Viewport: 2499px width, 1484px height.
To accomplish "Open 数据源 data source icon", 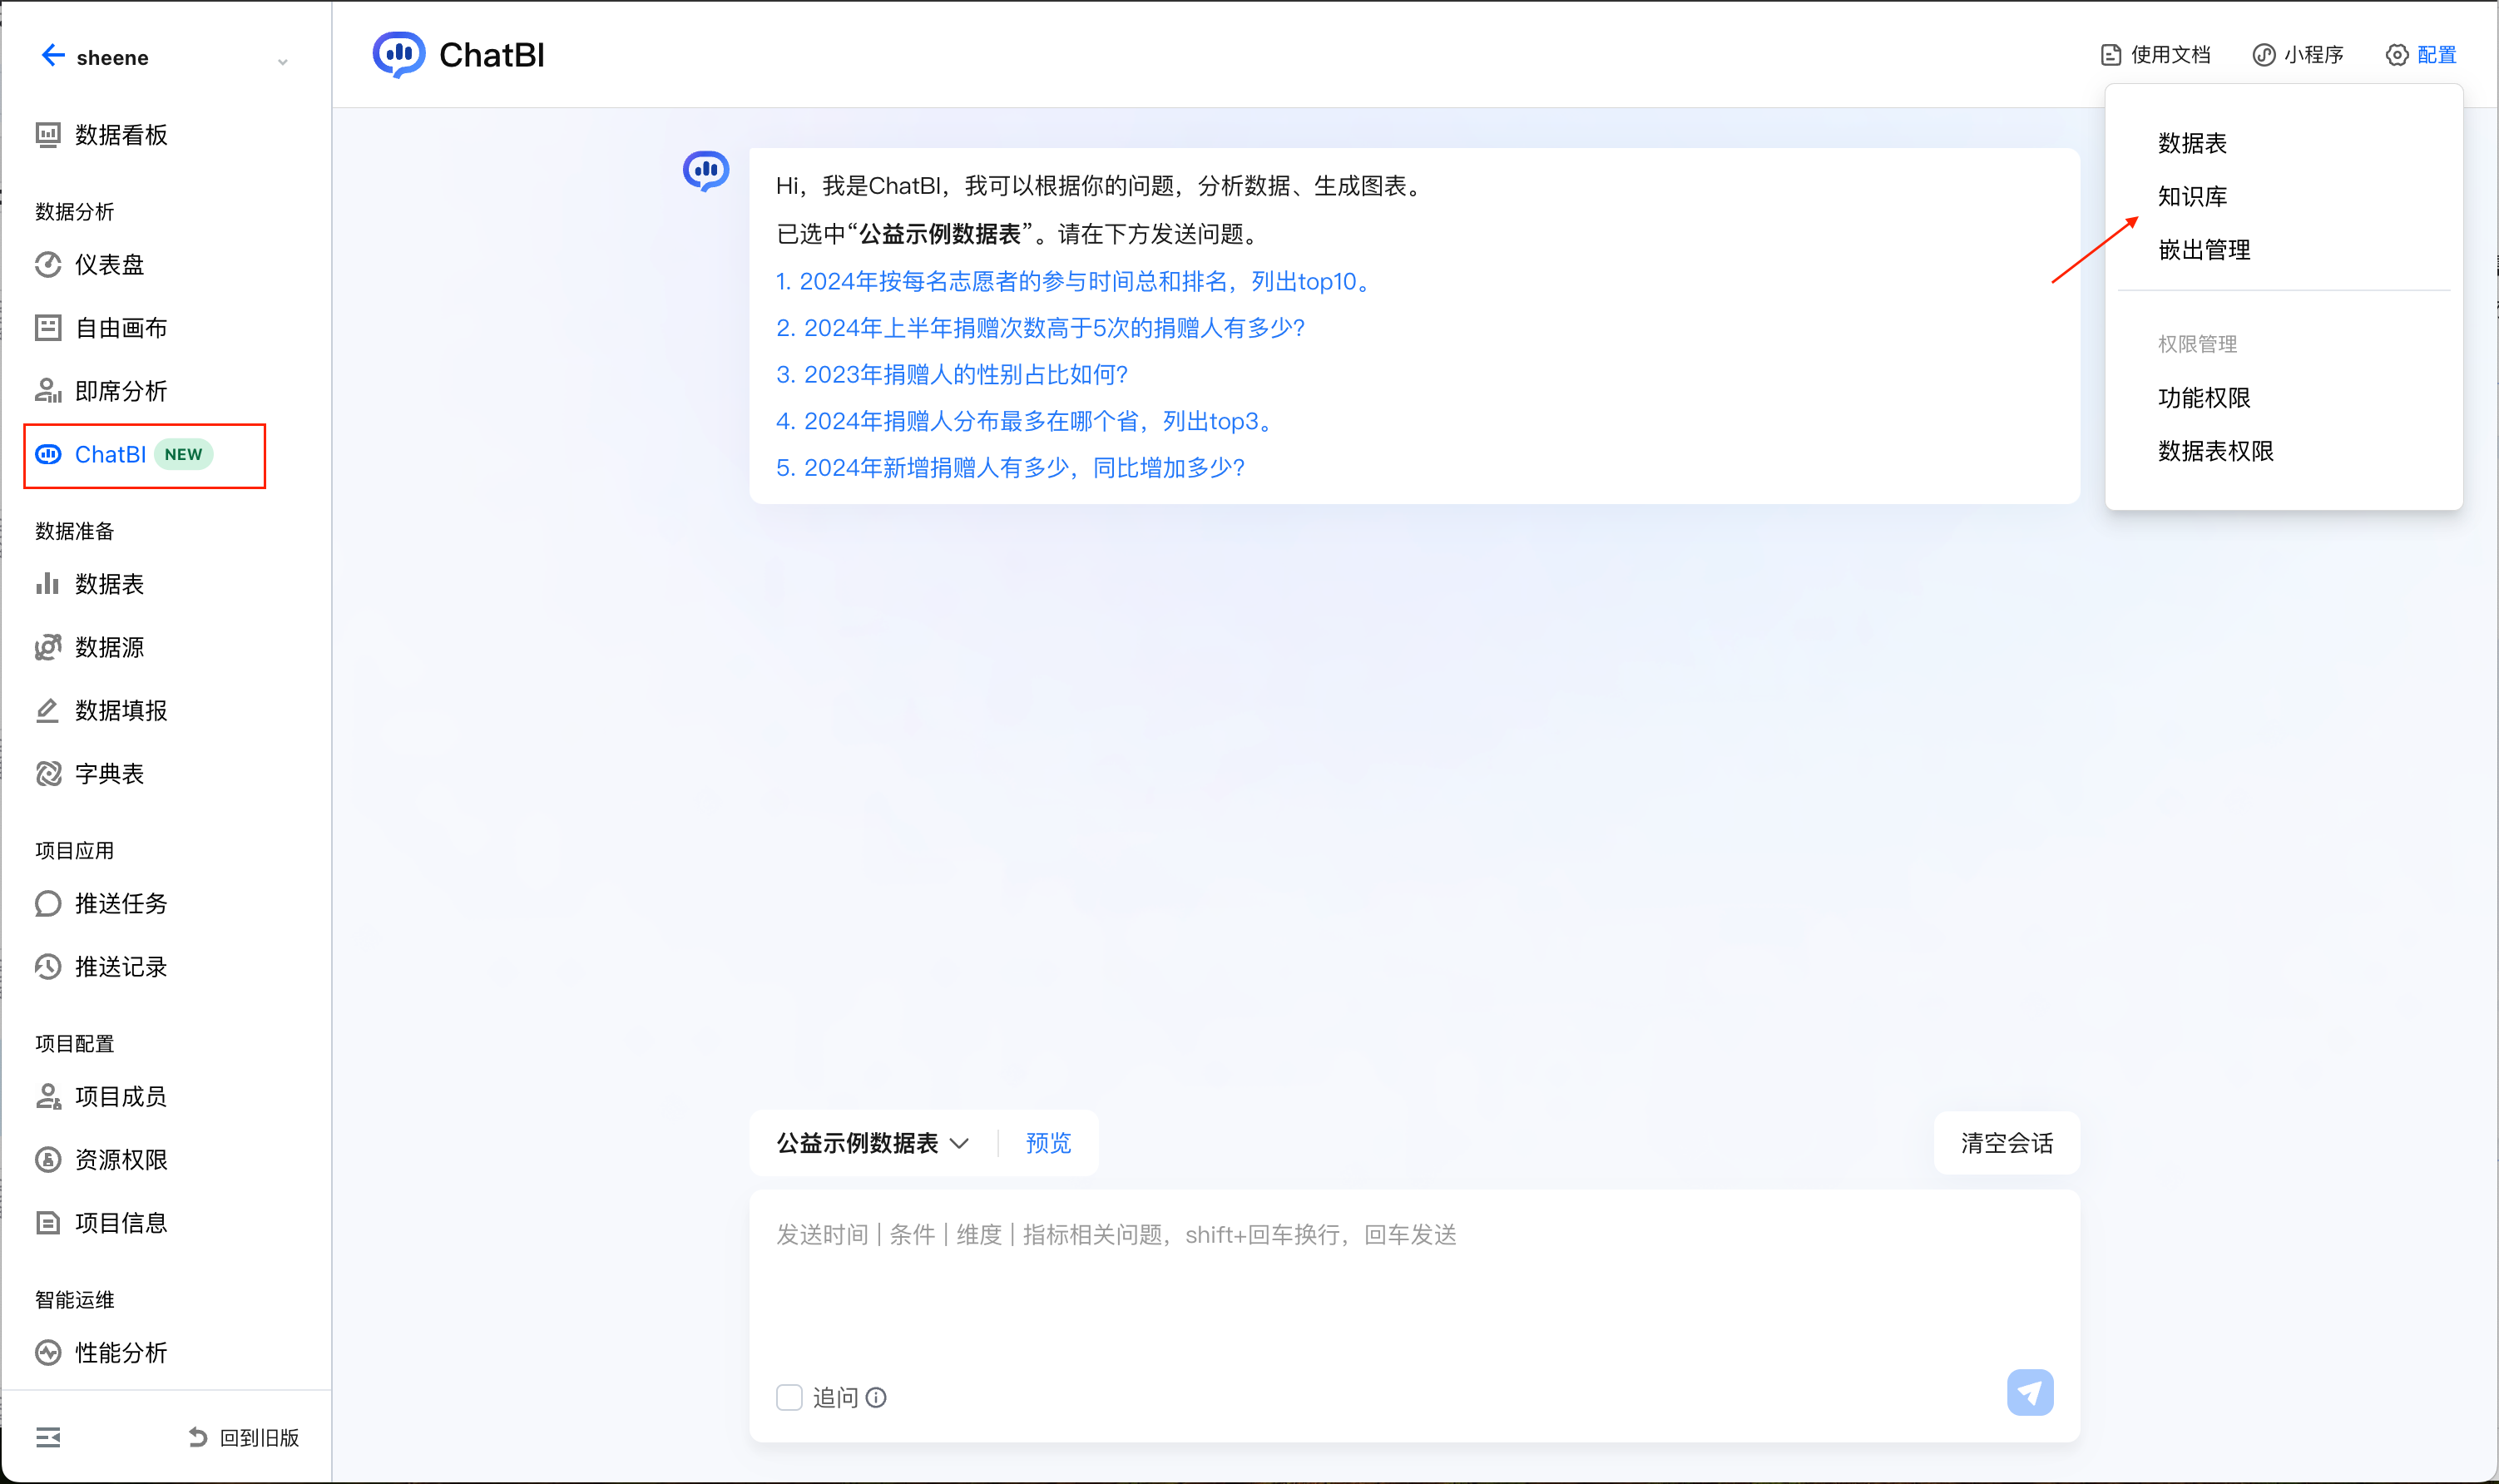I will point(48,647).
